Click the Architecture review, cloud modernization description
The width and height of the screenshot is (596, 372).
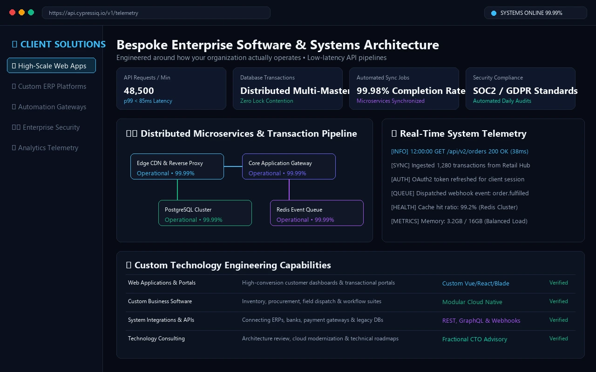pos(320,339)
